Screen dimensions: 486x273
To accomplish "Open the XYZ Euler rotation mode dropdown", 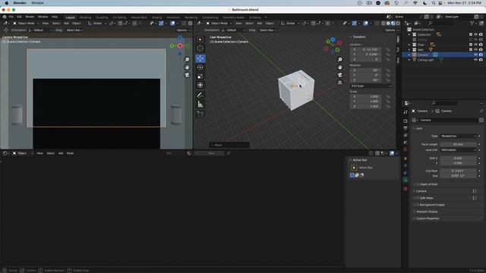I will 371,86.
